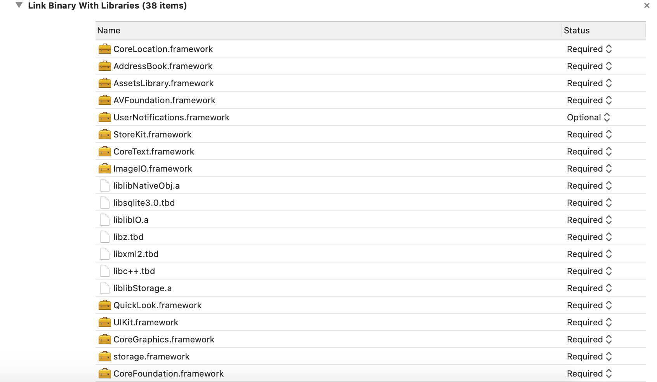This screenshot has height=382, width=657.
Task: Select the libsqlite3.0.tbd file icon
Action: (x=104, y=203)
